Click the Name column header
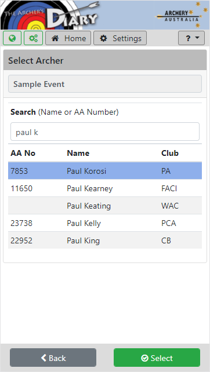The image size is (210, 372). coord(78,153)
